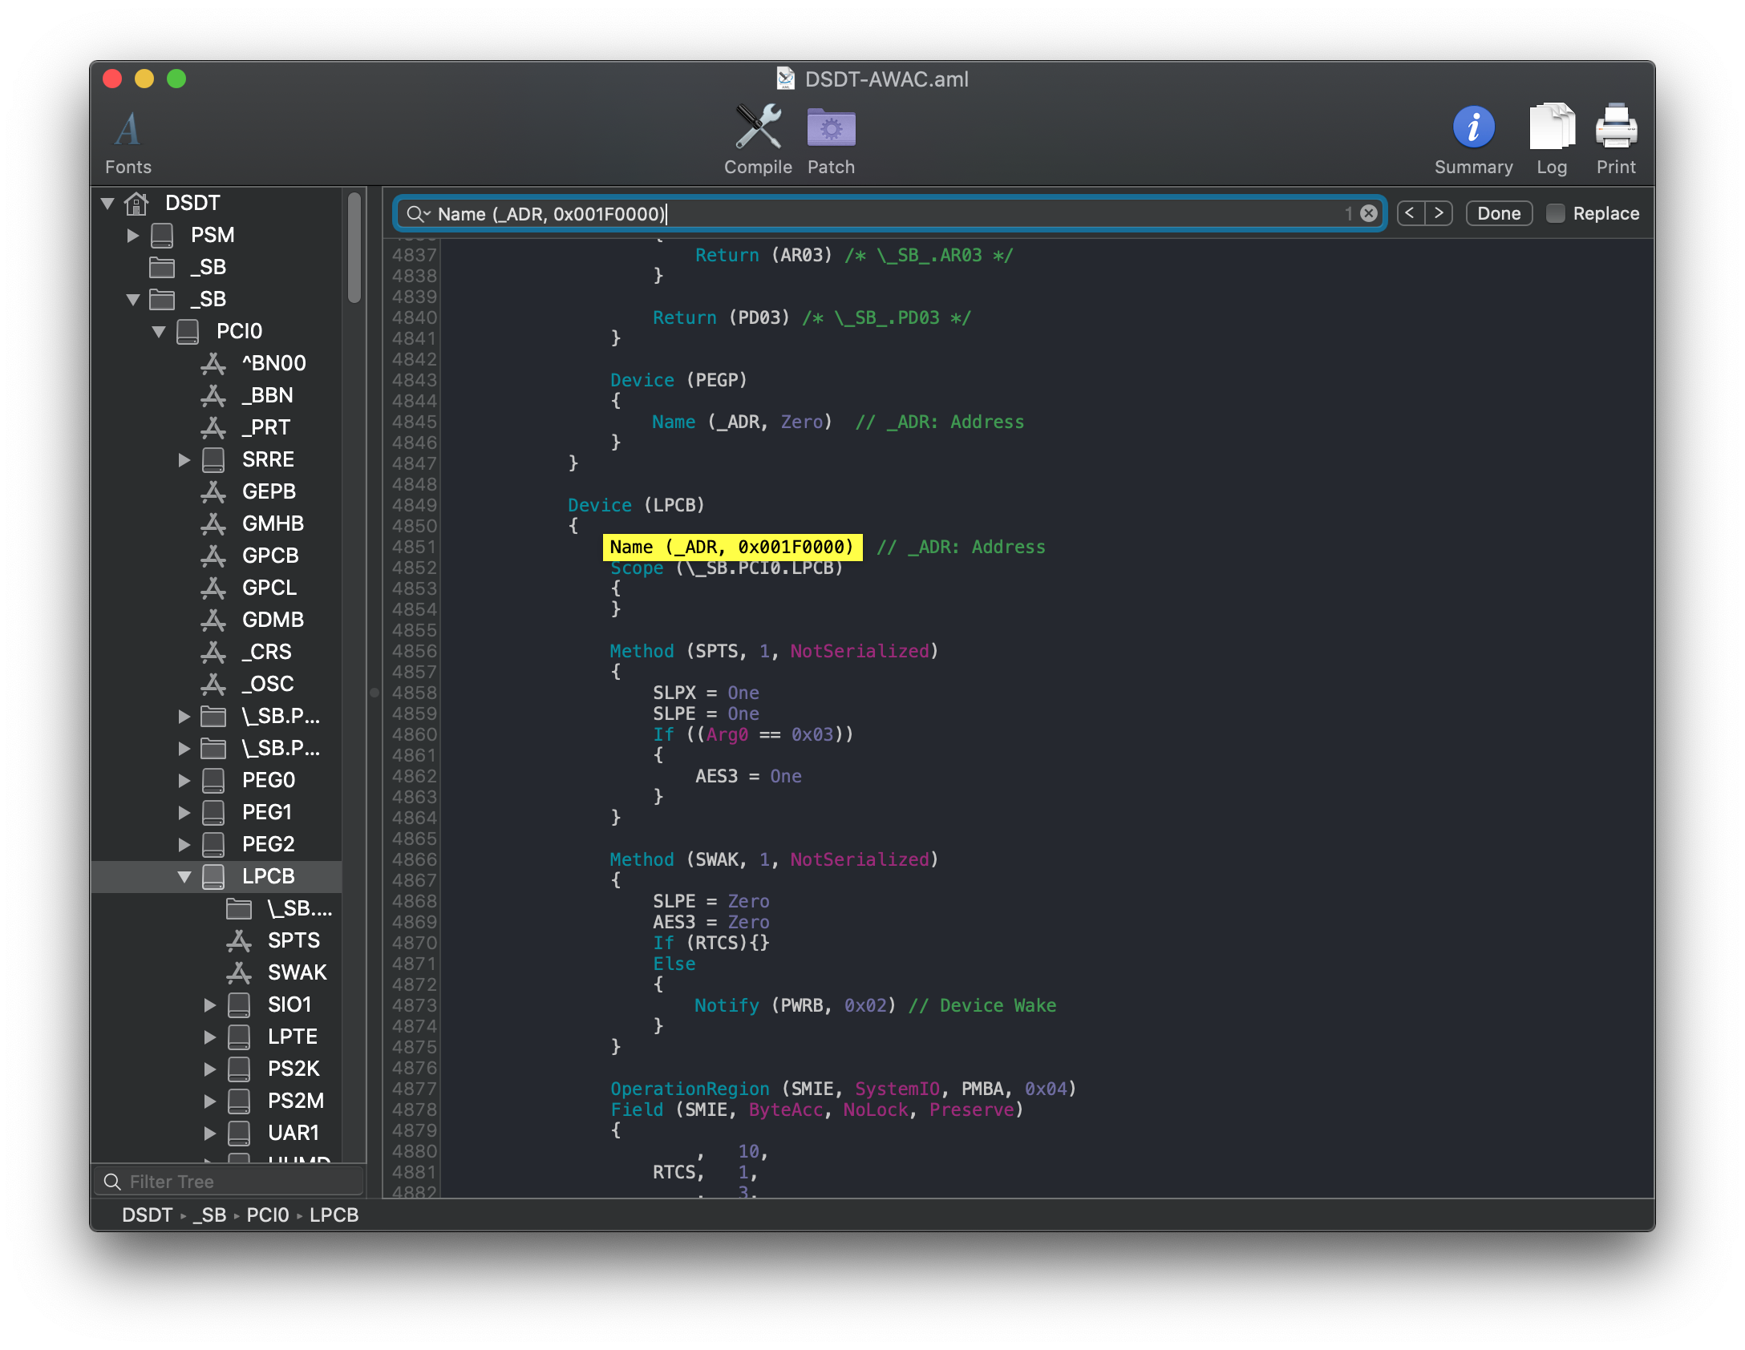The height and width of the screenshot is (1350, 1745).
Task: Toggle the Replace option in the search bar
Action: 1556,212
